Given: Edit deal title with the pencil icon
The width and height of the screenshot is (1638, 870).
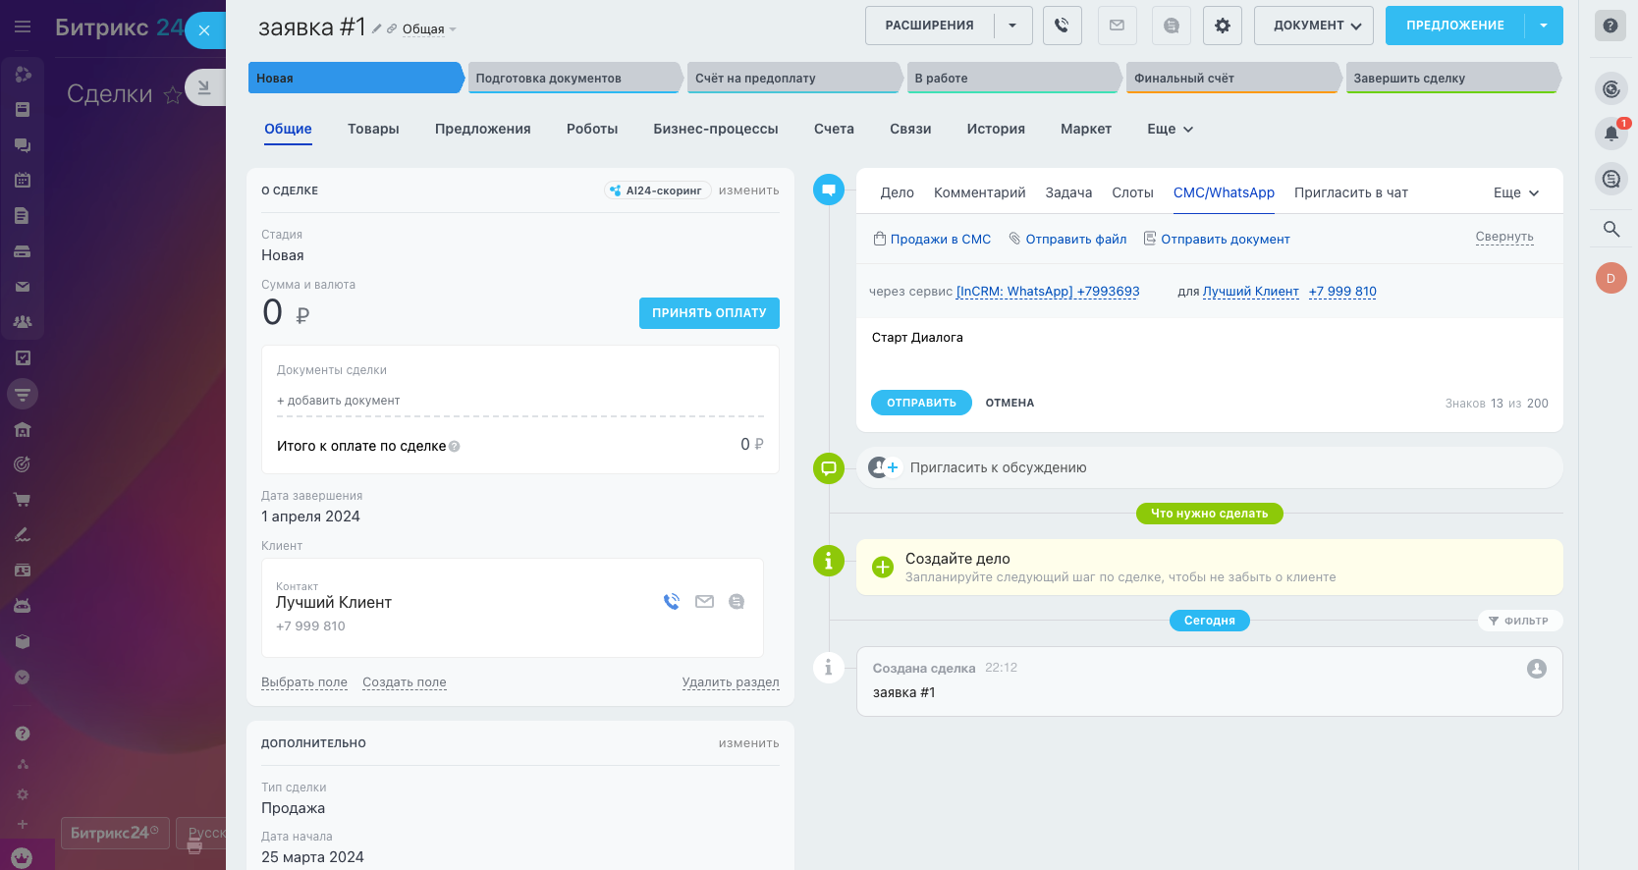Looking at the screenshot, I should click(x=376, y=28).
